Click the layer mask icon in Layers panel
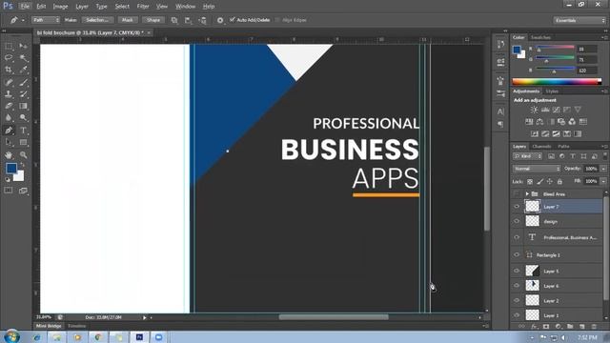610x343 pixels. 546,327
